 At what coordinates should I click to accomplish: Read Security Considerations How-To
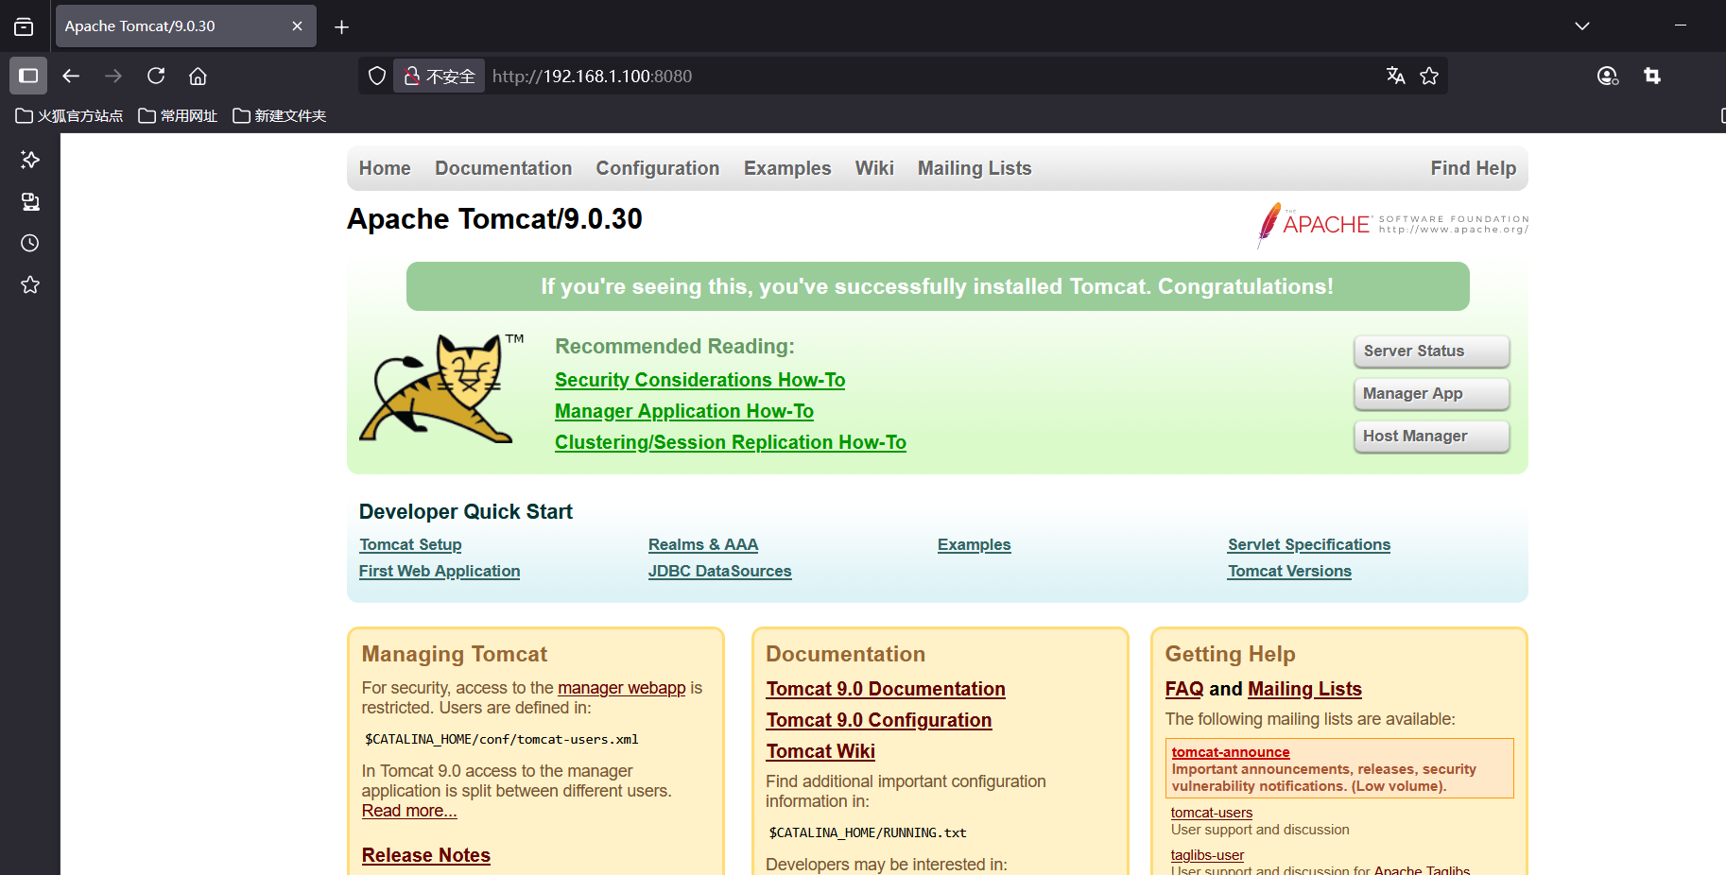point(699,380)
